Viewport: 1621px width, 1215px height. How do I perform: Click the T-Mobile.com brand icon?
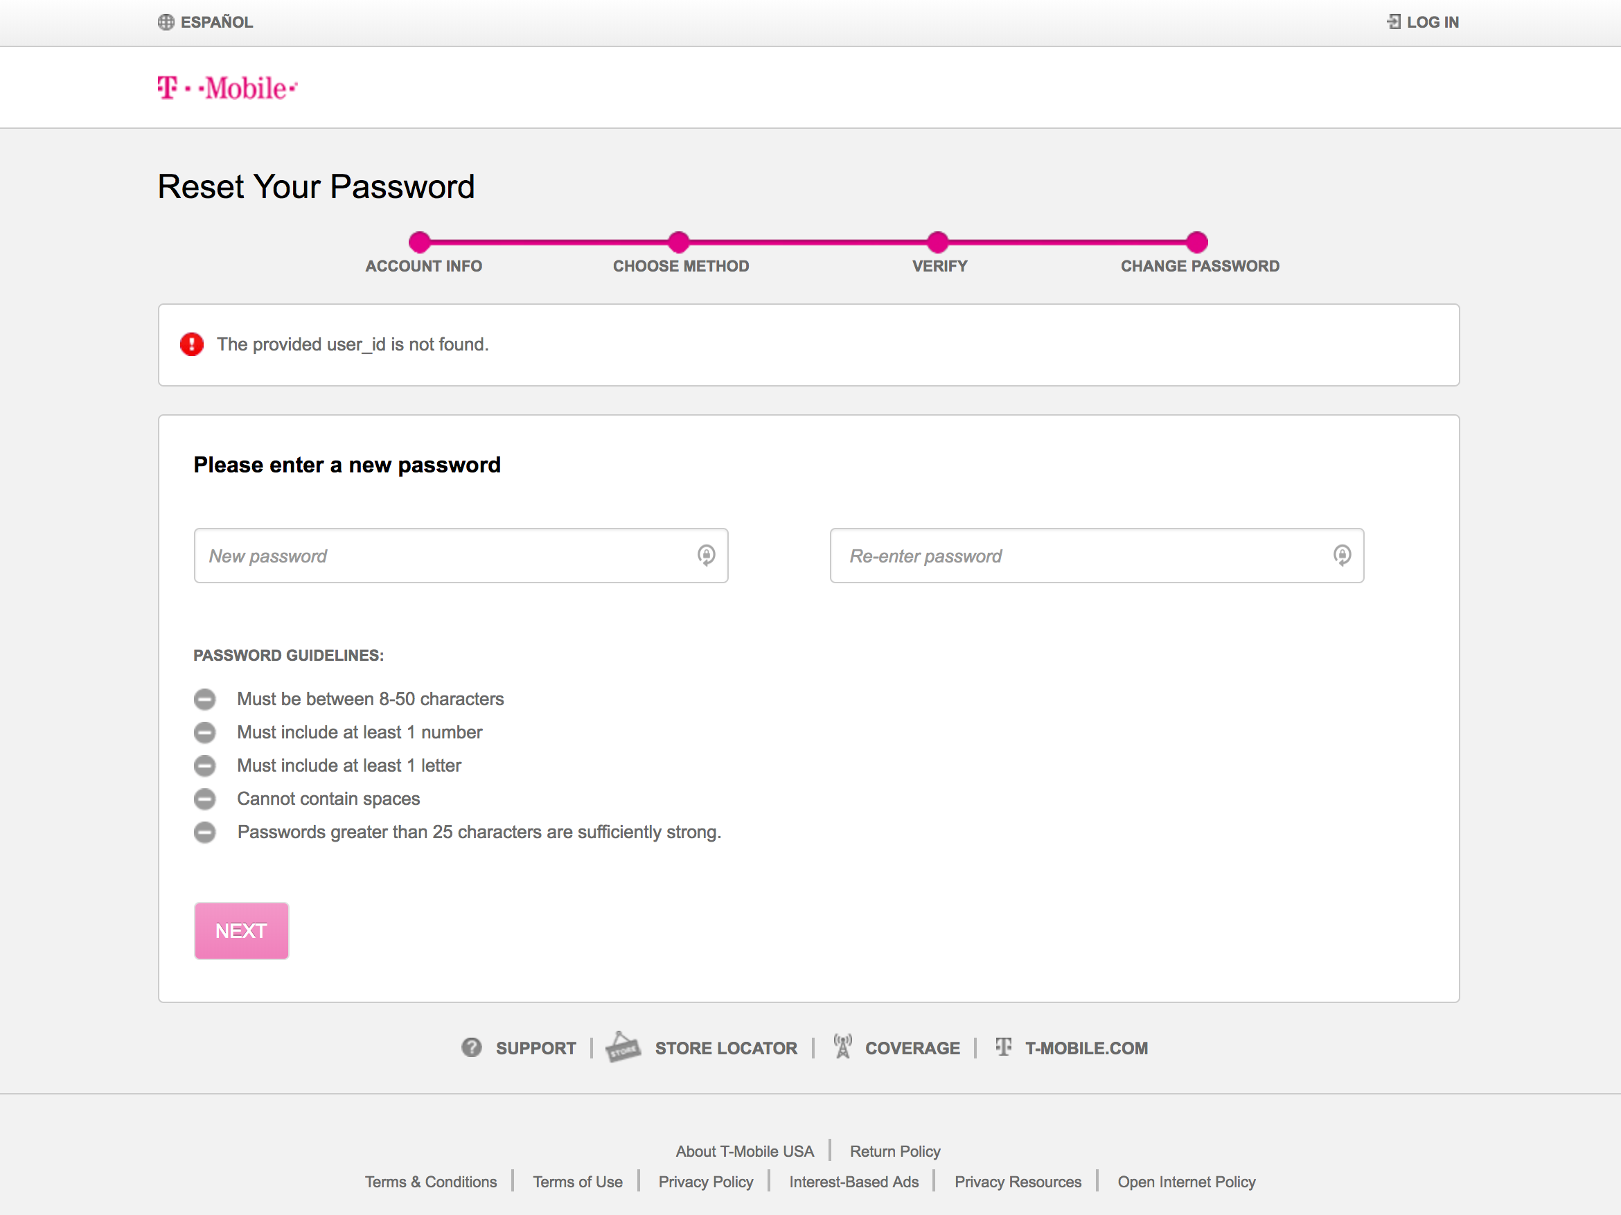click(1003, 1047)
